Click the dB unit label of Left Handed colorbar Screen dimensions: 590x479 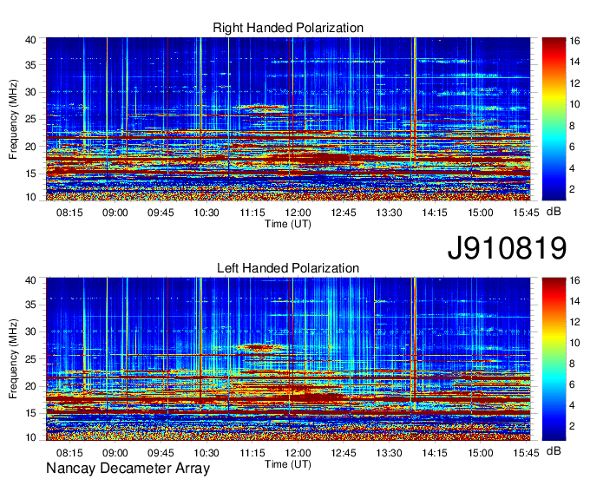(x=554, y=451)
